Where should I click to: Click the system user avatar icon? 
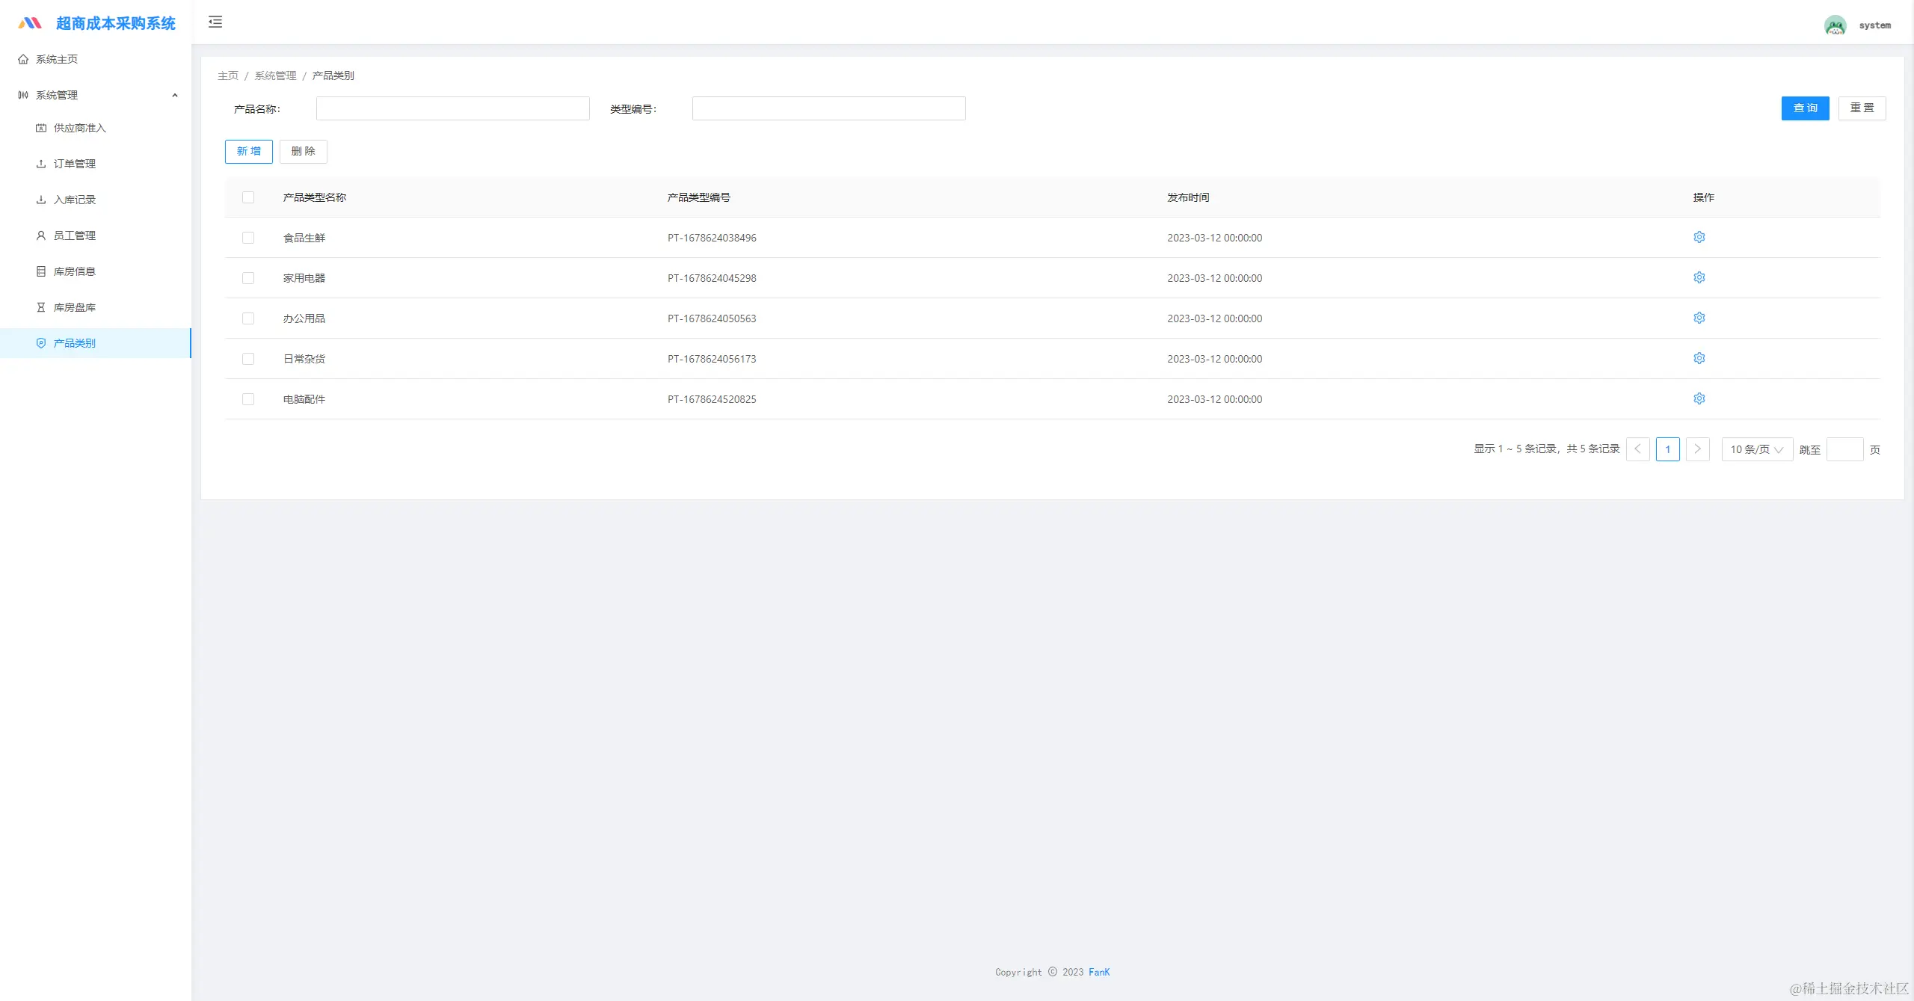coord(1835,25)
